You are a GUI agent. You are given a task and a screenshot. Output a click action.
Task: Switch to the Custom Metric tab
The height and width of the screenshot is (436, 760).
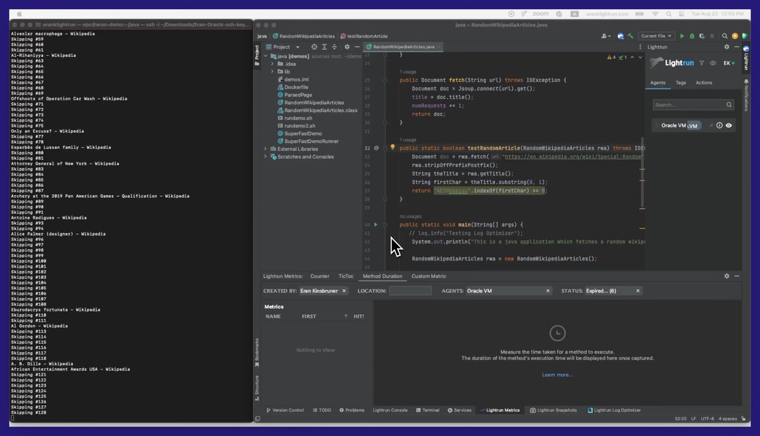[x=429, y=276]
